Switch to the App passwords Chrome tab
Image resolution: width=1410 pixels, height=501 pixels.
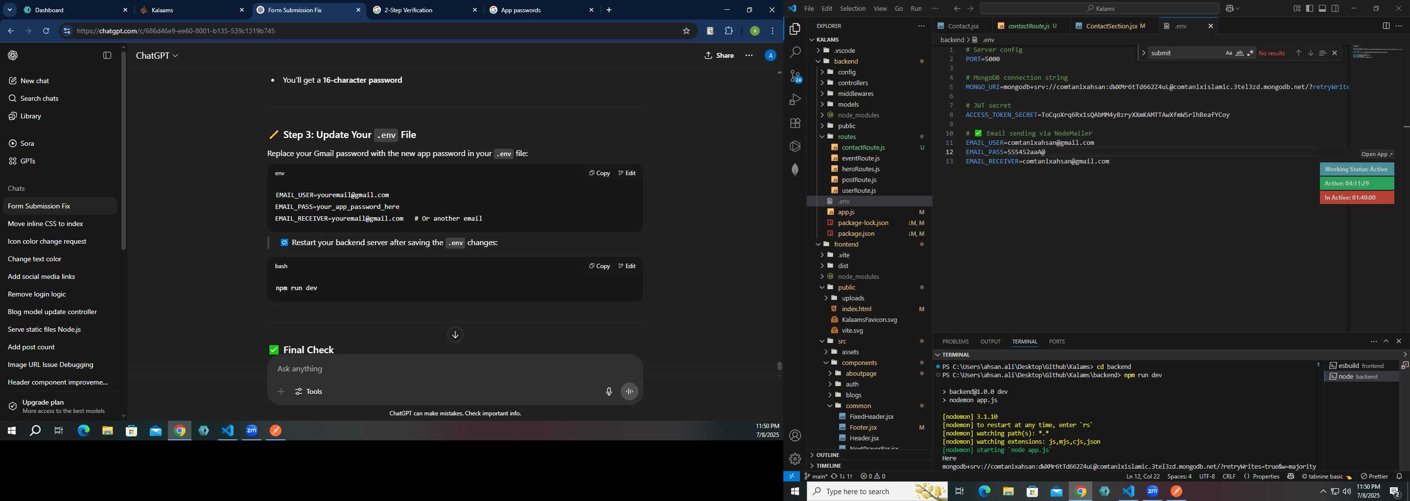(541, 10)
